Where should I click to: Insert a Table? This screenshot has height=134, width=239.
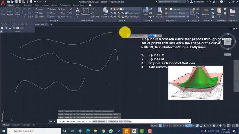pos(95,17)
